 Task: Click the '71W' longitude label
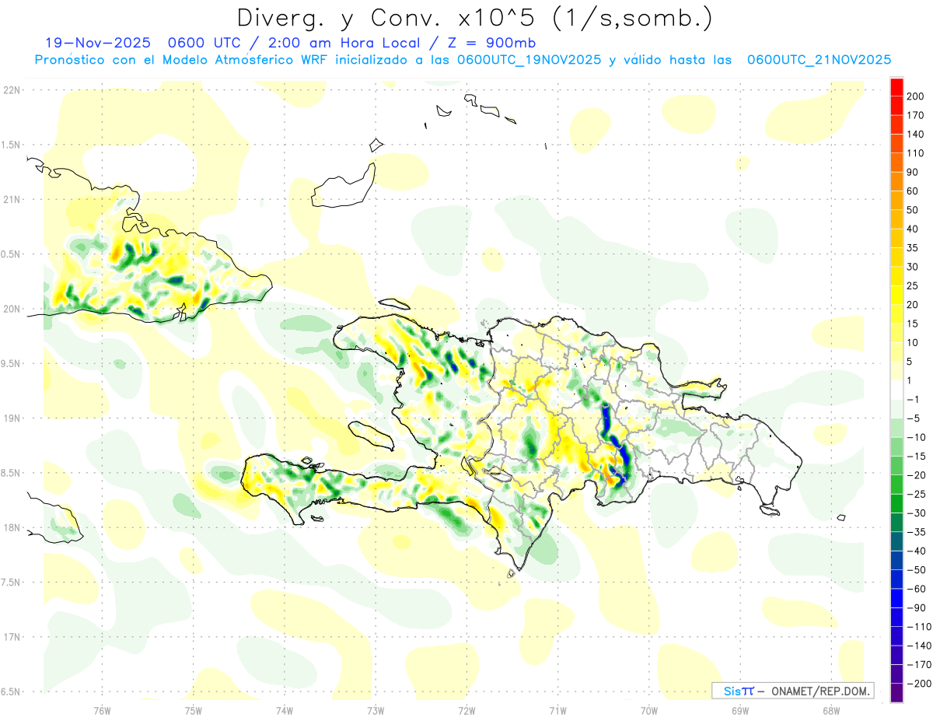[x=557, y=710]
